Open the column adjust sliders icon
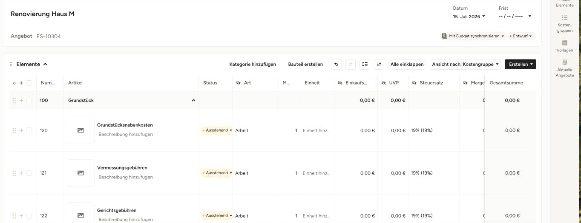Screen dimensions: 581x223 (379, 64)
